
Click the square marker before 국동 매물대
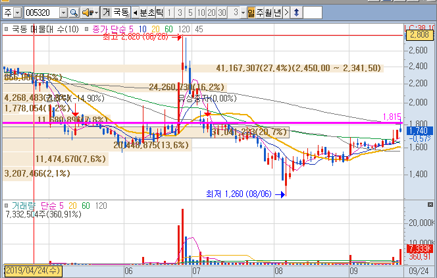pos(7,29)
